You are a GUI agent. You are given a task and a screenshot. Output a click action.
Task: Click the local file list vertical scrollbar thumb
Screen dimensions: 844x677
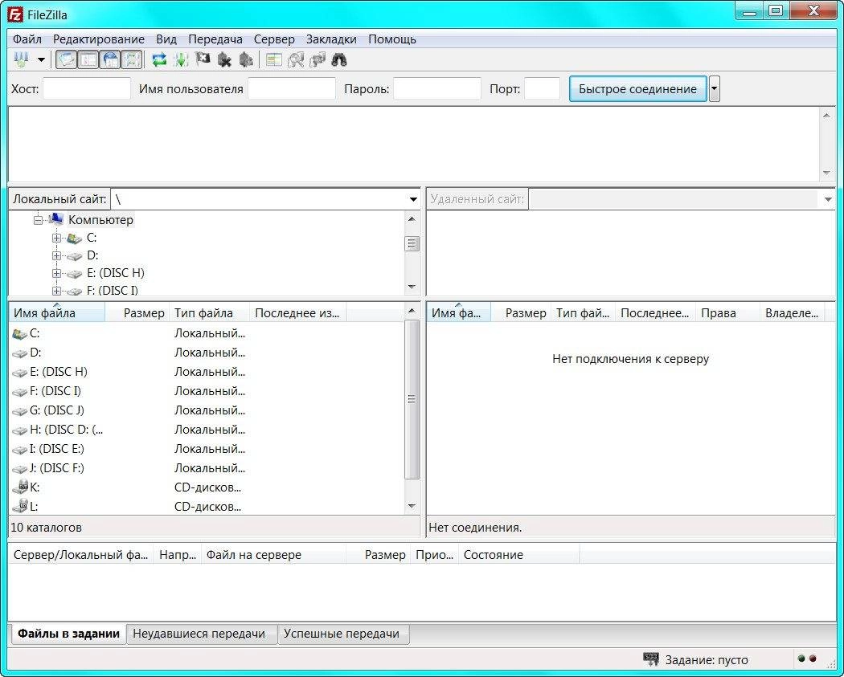tap(412, 399)
